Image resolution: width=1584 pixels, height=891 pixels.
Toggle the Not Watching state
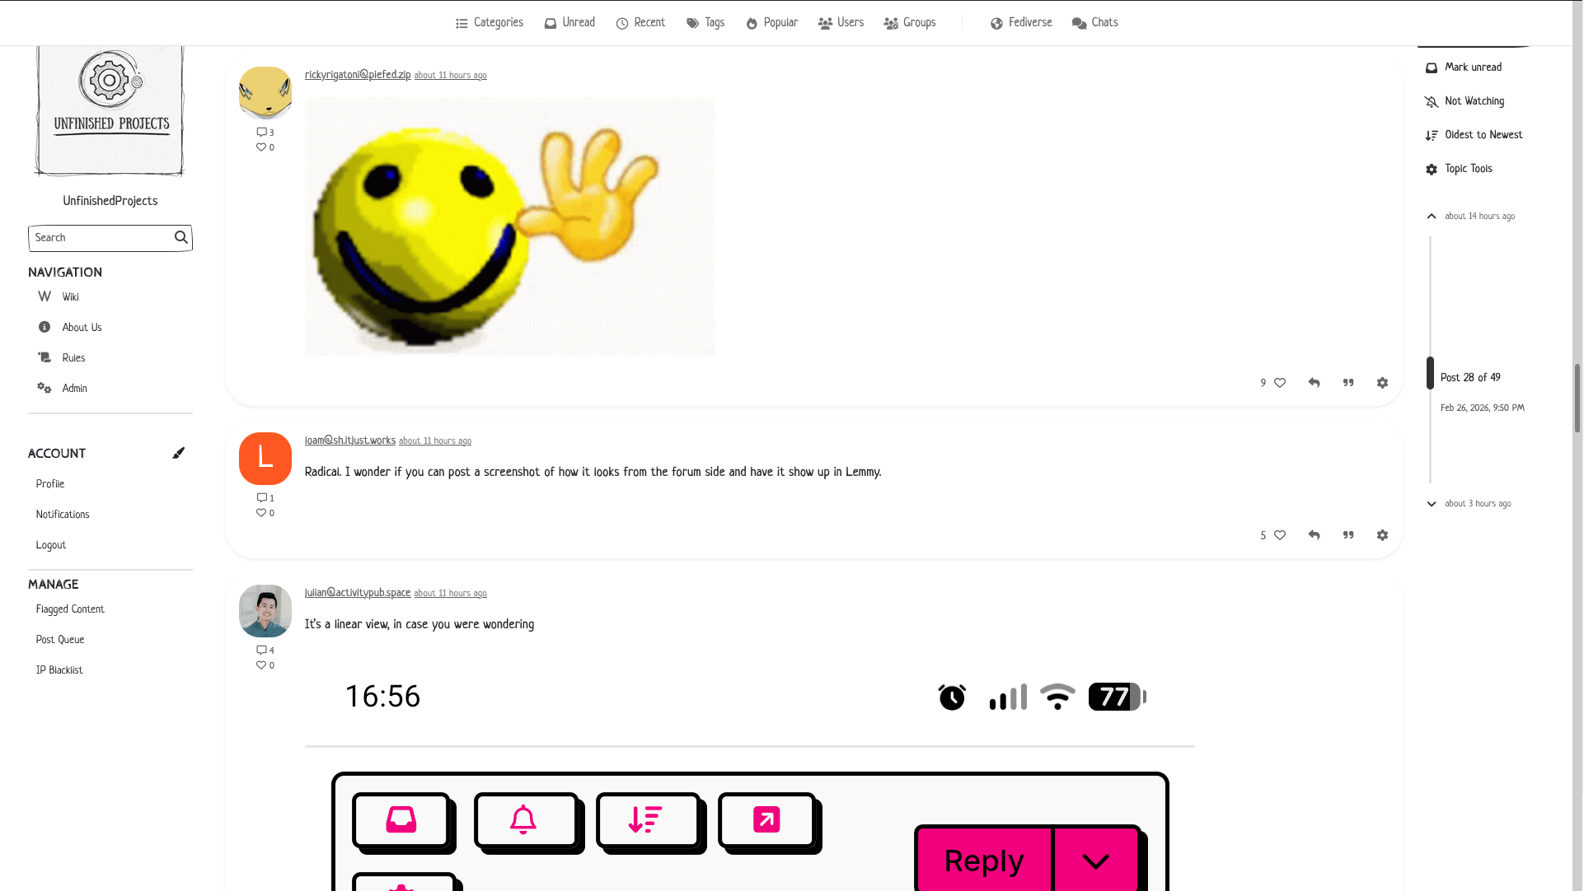(x=1464, y=102)
